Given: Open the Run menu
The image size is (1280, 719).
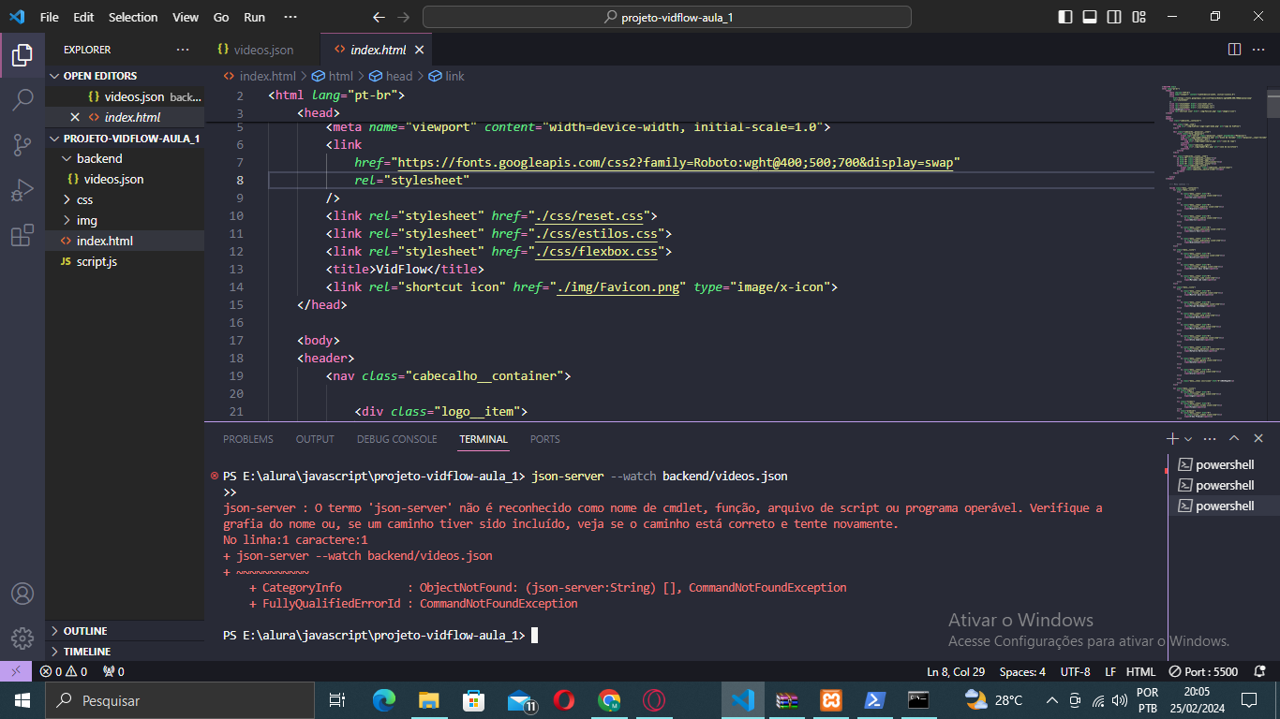Looking at the screenshot, I should tap(254, 17).
